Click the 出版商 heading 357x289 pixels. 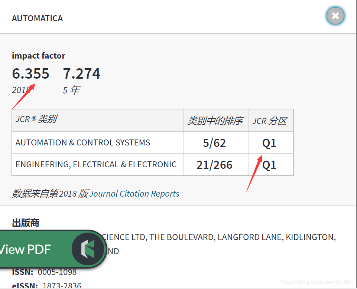26,223
